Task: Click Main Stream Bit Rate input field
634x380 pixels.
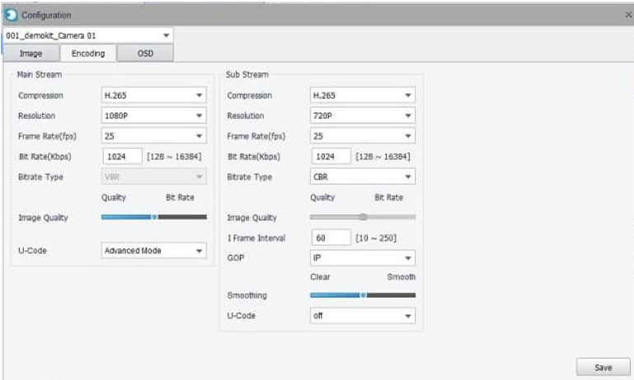Action: tap(121, 157)
